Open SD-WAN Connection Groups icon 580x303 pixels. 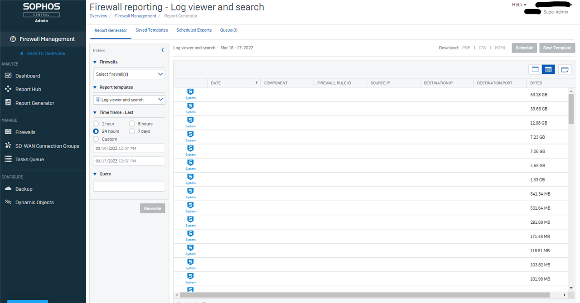[8, 146]
